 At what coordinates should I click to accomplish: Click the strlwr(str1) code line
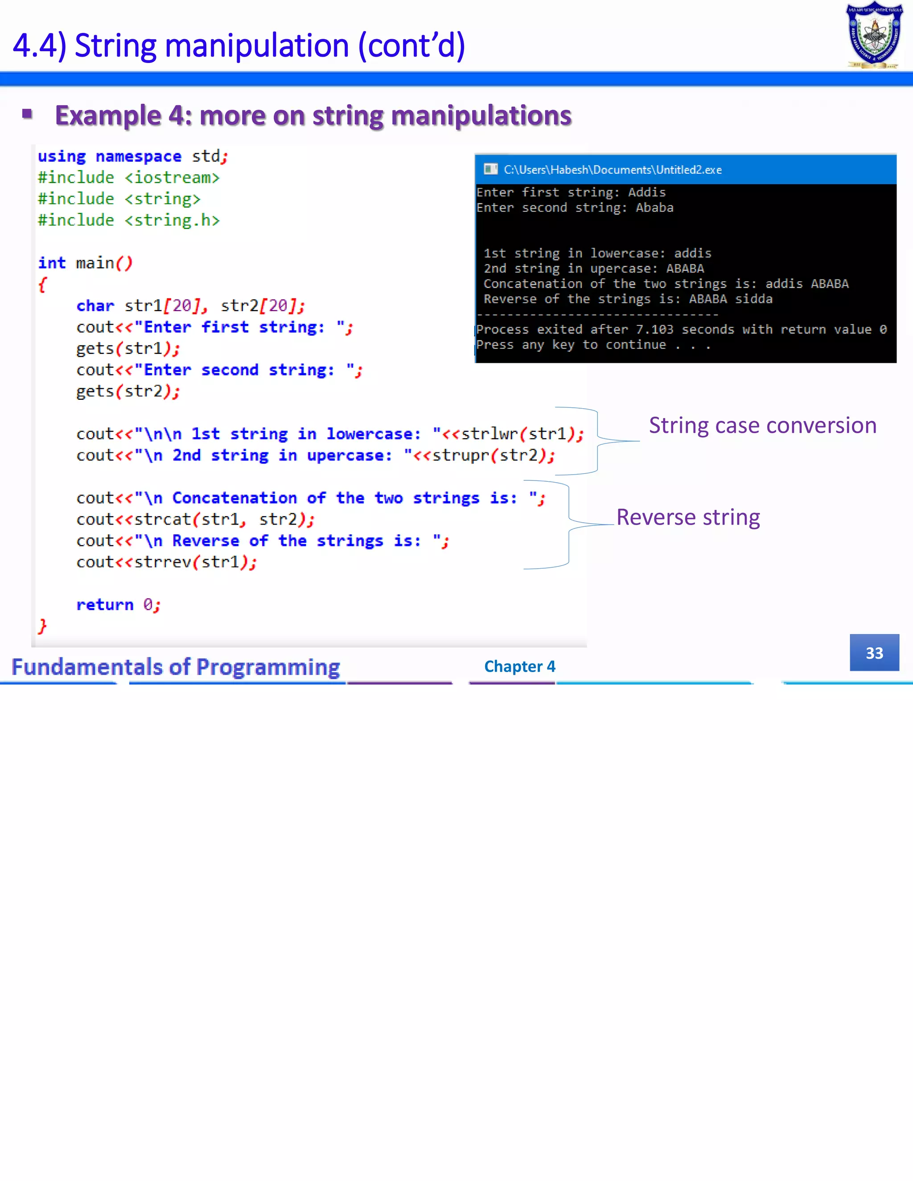click(330, 434)
